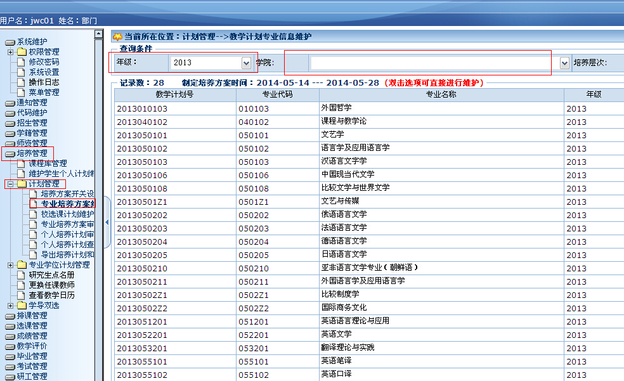Click the 学导双选 folder icon
624x381 pixels.
click(22, 306)
